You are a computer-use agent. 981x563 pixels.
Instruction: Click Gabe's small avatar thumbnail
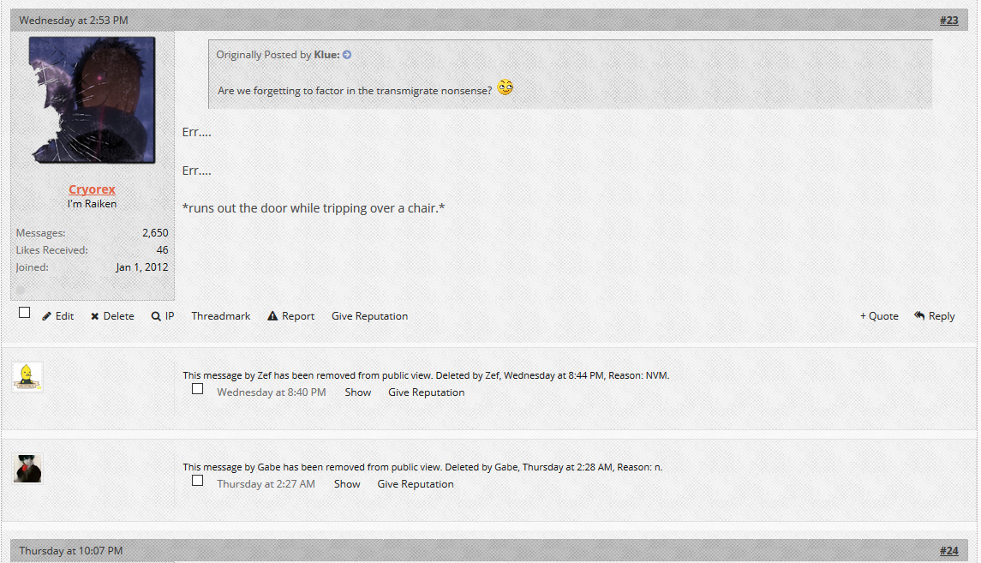coord(27,469)
